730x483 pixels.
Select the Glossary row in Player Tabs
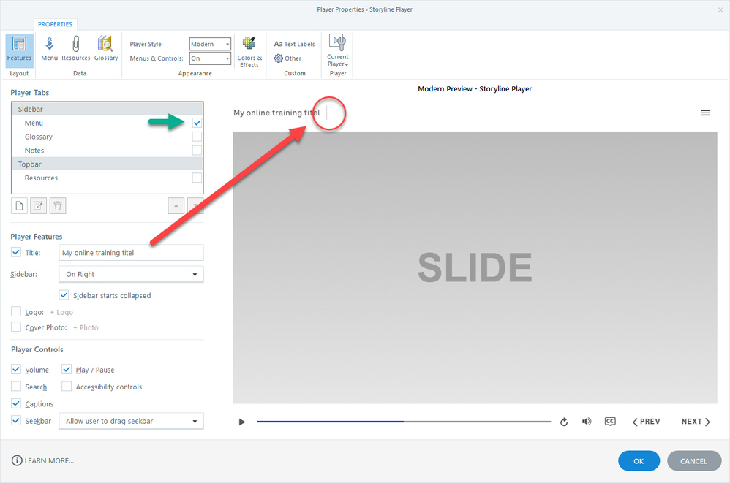(x=107, y=137)
